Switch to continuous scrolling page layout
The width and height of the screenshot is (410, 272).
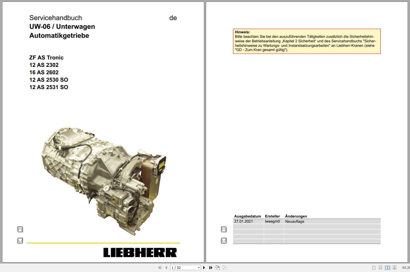tap(380, 268)
